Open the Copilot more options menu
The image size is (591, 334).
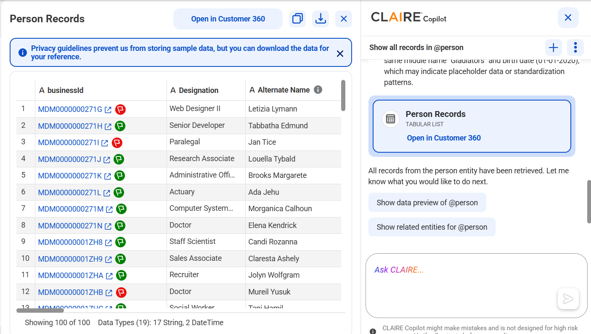click(575, 48)
